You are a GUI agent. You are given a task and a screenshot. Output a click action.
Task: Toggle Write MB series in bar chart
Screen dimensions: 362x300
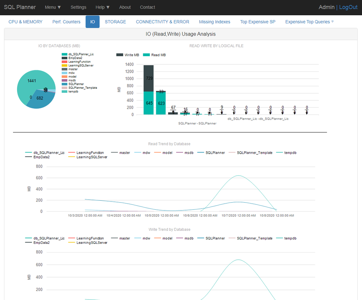tap(128, 55)
